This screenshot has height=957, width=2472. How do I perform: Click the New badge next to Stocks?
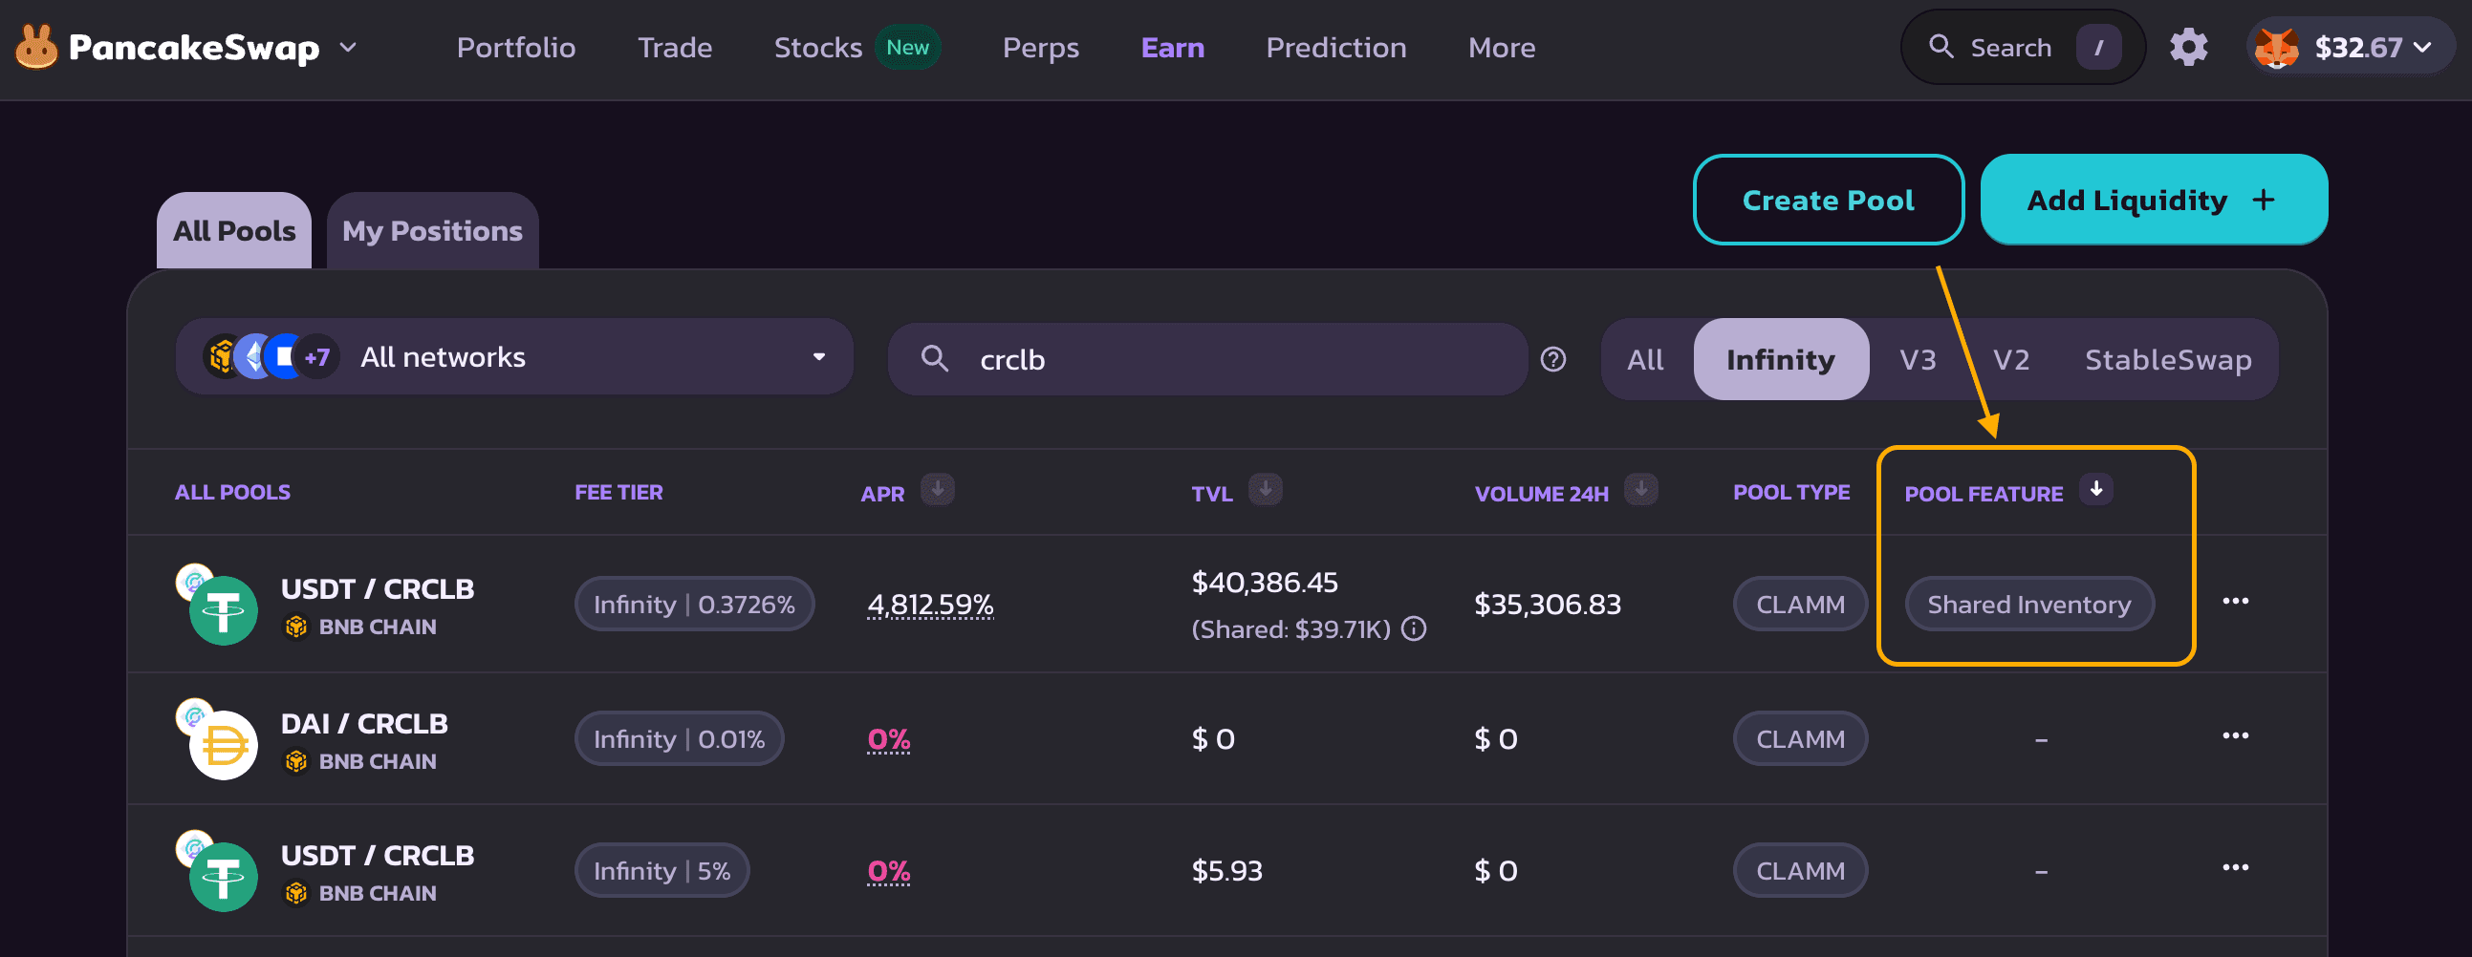(907, 47)
